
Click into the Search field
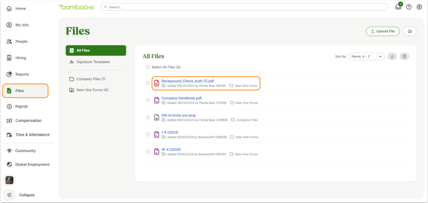coord(244,7)
